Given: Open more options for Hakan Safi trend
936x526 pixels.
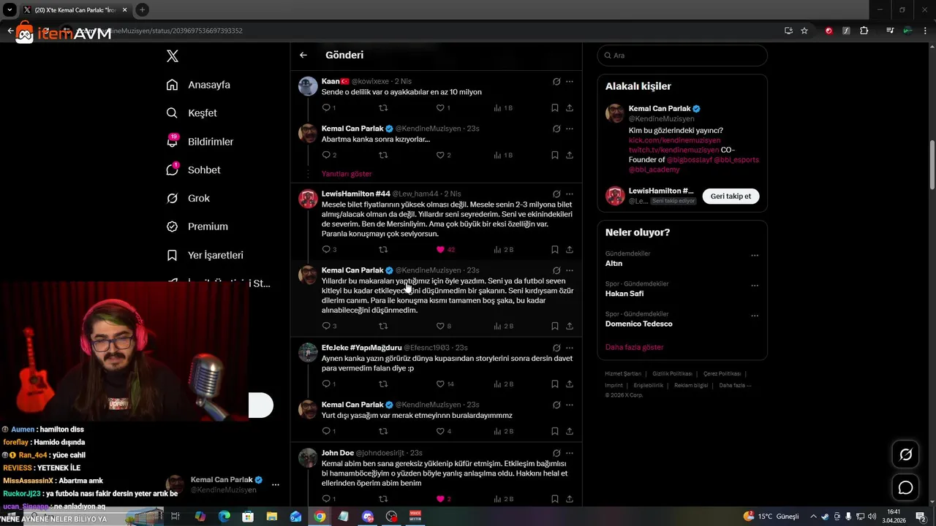Looking at the screenshot, I should (x=755, y=286).
